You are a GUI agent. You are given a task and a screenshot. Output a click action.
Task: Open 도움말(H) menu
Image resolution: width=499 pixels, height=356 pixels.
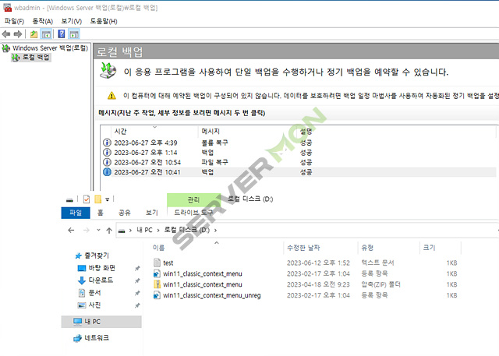tap(104, 21)
